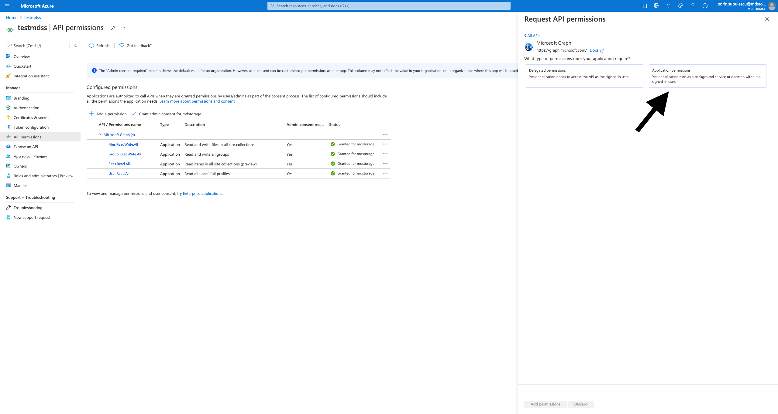Select Delegated permissions card

[584, 76]
